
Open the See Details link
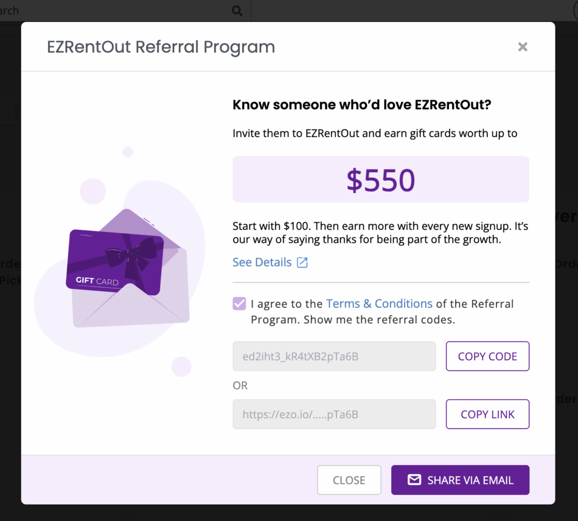click(262, 262)
